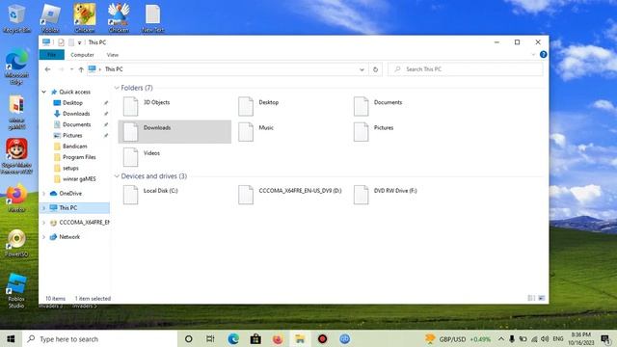Click the Search This PC field
Image resolution: width=617 pixels, height=347 pixels.
pos(466,69)
